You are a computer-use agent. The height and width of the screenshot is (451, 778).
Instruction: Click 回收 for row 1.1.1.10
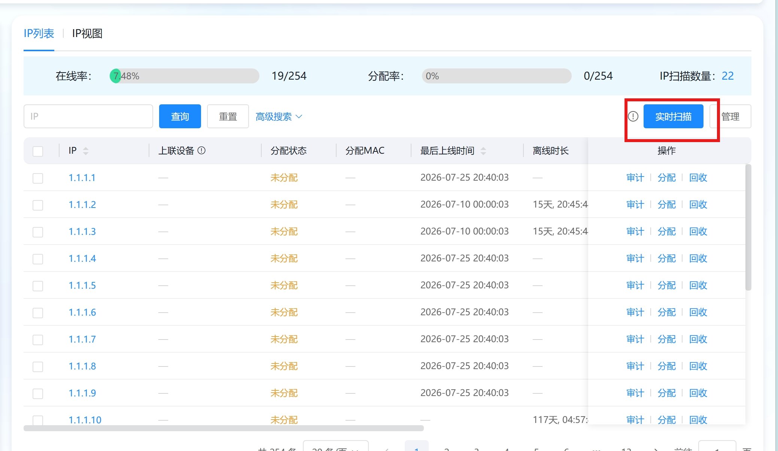(698, 420)
